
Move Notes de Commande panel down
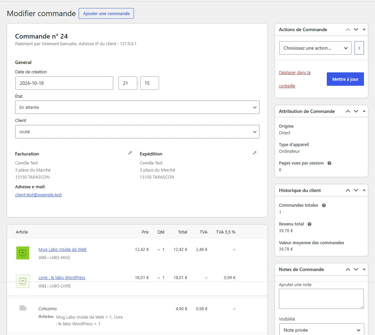(356, 269)
